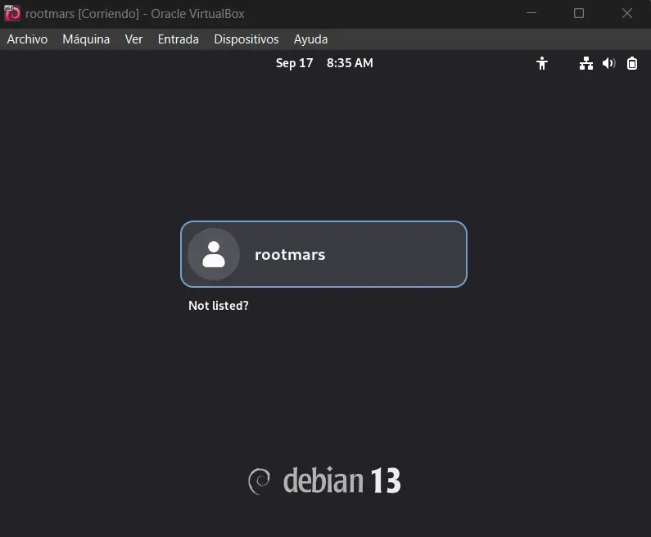The width and height of the screenshot is (651, 537).
Task: Click the wired network status icon
Action: [x=585, y=63]
